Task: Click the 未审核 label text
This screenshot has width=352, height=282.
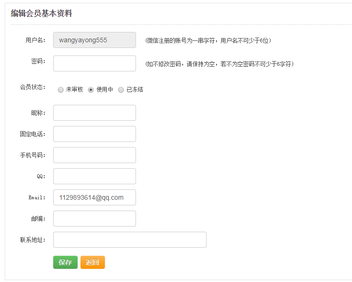Action: click(x=74, y=89)
